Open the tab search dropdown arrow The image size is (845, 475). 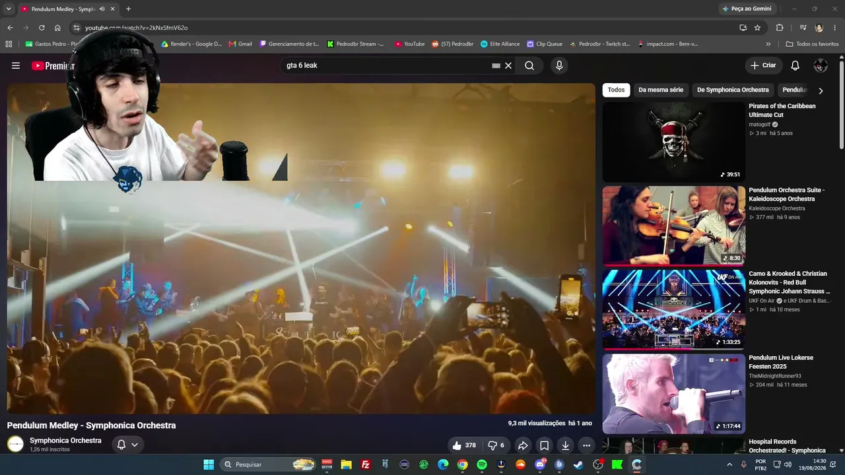click(x=9, y=9)
